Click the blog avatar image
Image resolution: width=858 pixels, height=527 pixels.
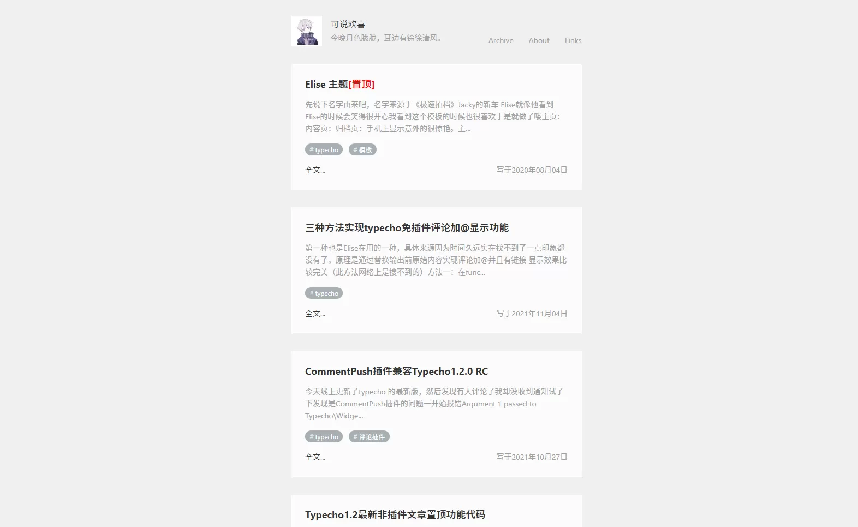pos(306,31)
